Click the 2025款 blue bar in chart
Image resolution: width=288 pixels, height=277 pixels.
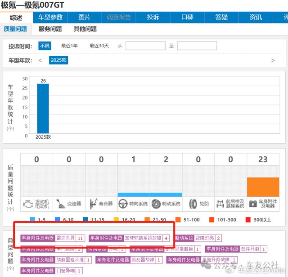[x=43, y=109]
